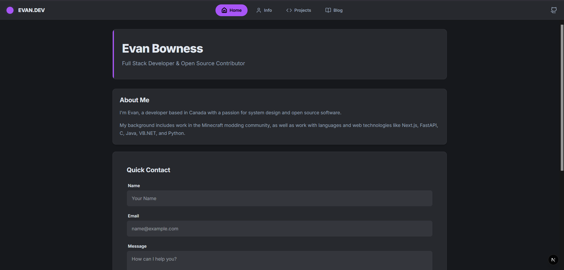Open the Blog tab

334,10
